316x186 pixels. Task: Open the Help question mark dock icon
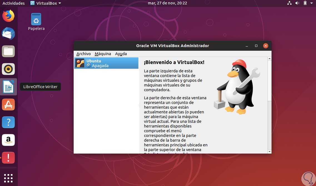point(8,122)
